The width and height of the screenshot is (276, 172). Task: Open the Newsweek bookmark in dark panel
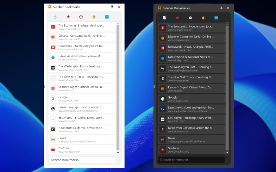192,48
